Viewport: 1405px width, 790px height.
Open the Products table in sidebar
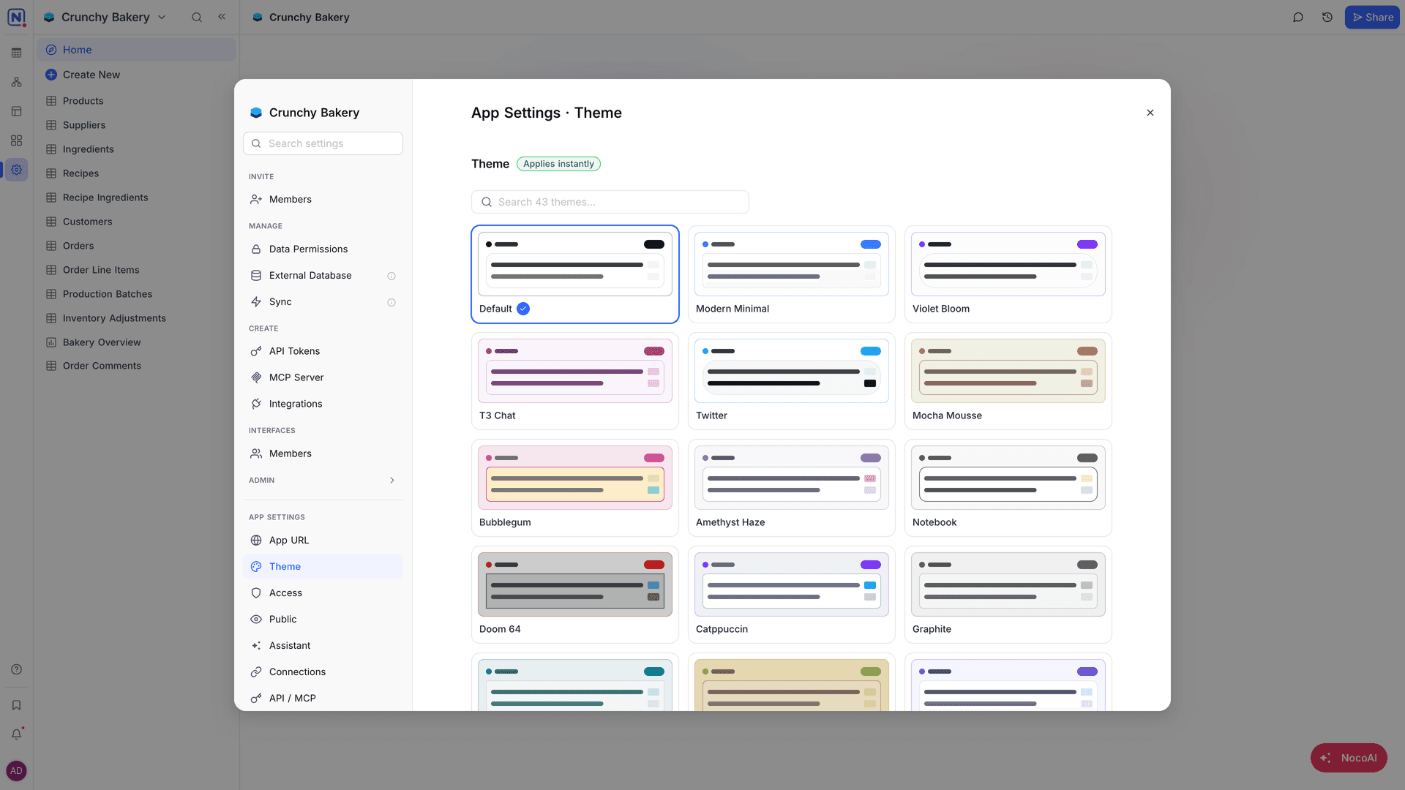click(136, 101)
